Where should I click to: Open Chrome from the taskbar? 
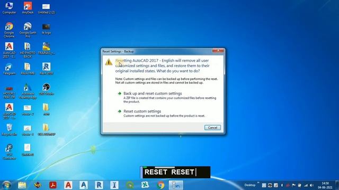click(160, 185)
